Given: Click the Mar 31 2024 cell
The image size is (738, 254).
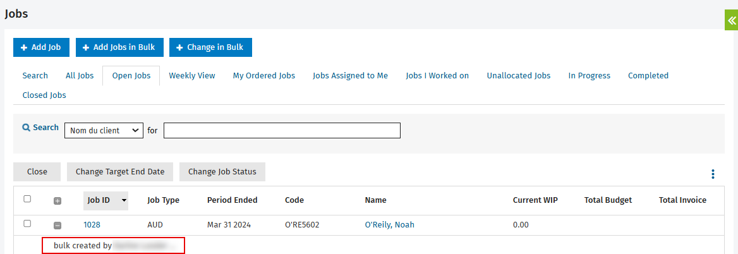Looking at the screenshot, I should 229,225.
